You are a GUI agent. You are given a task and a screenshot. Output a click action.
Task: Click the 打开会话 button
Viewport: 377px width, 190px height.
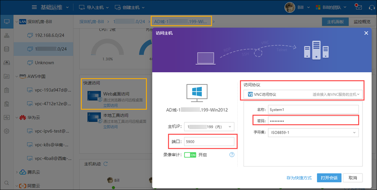tap(329, 178)
